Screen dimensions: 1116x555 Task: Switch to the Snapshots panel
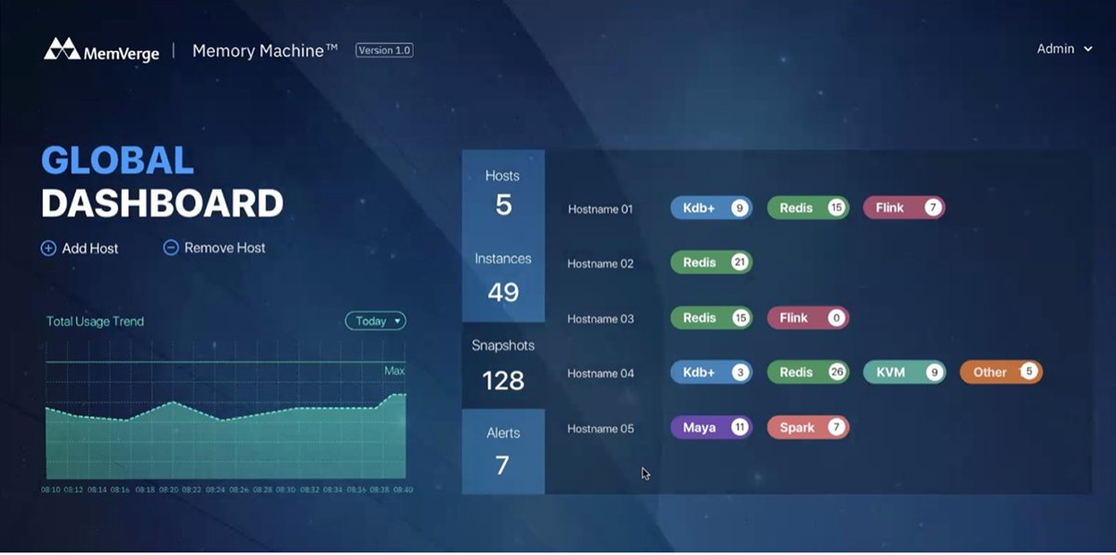(x=503, y=363)
